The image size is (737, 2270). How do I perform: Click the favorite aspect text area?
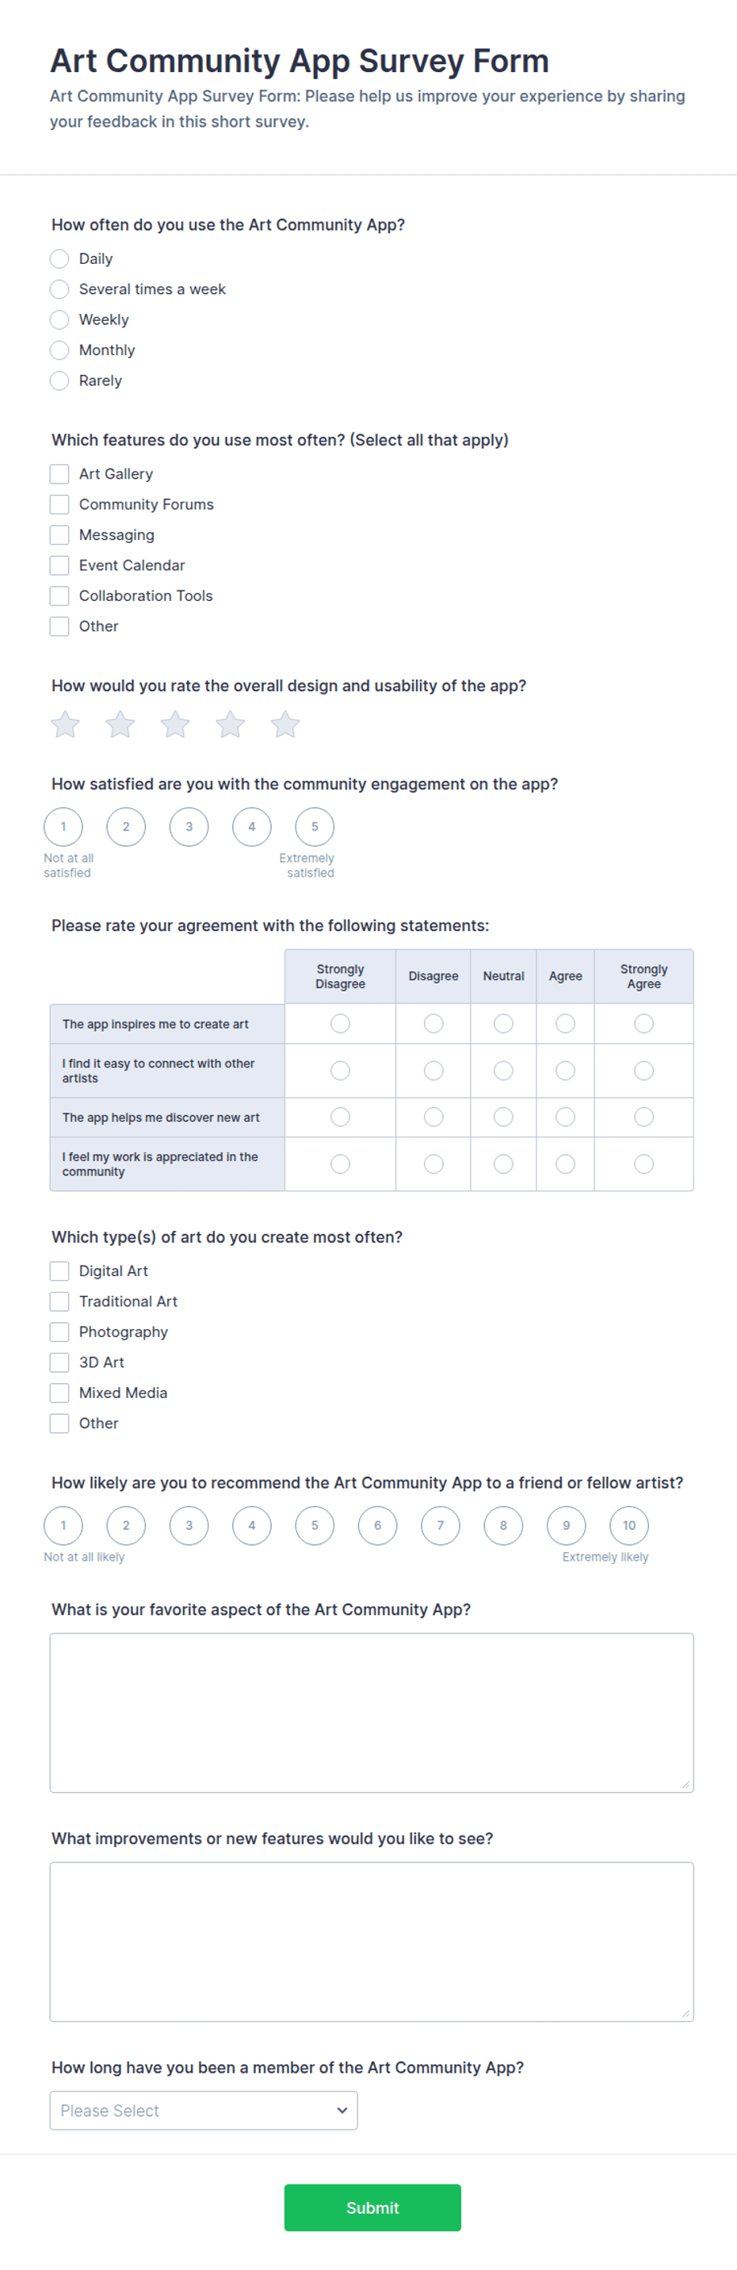tap(371, 1712)
